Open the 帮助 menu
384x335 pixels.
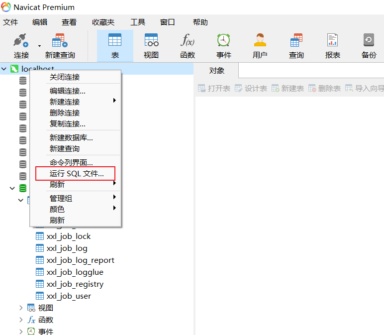[200, 22]
